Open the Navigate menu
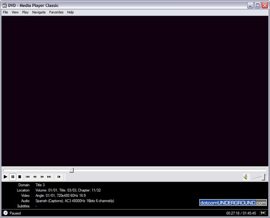 pyautogui.click(x=39, y=12)
